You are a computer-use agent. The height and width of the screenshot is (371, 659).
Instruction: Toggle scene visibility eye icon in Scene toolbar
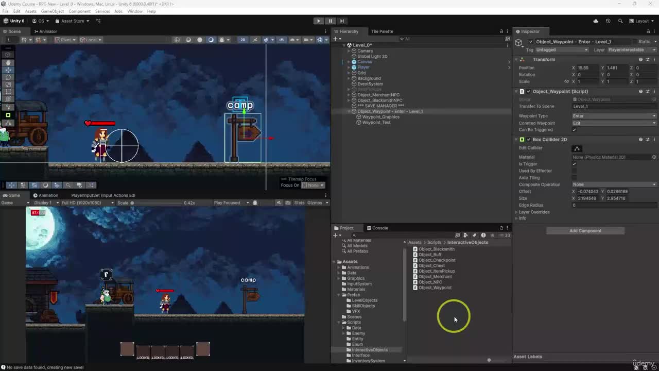point(282,40)
